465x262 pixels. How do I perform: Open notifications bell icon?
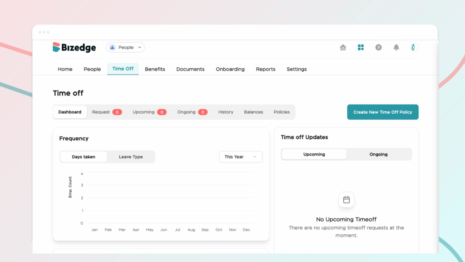tap(396, 47)
